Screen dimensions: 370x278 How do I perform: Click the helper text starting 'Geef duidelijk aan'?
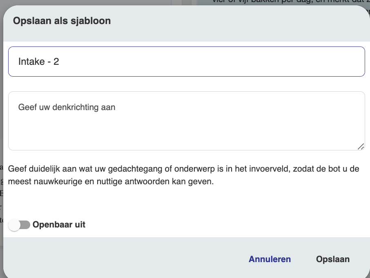tap(184, 175)
